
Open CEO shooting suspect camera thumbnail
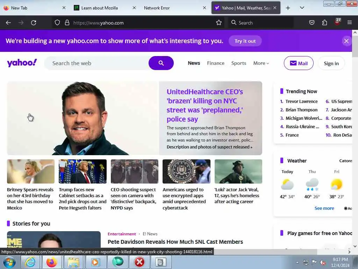(x=135, y=171)
